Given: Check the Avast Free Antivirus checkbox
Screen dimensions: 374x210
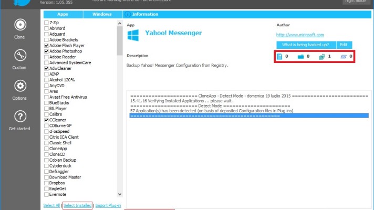Looking at the screenshot, I should click(46, 97).
